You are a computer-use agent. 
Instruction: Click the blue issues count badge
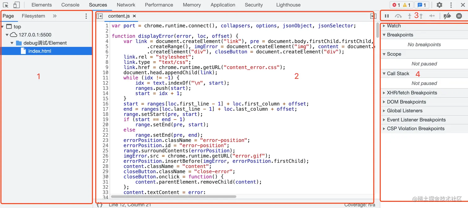(422, 5)
